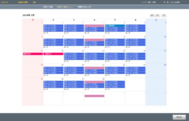Screen dimensions: 189x121
Task: Show more events link on February 9
Action: (128, 47)
